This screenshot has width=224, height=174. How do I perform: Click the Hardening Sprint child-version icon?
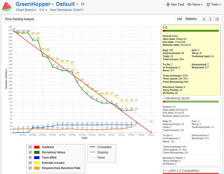[x=163, y=98]
